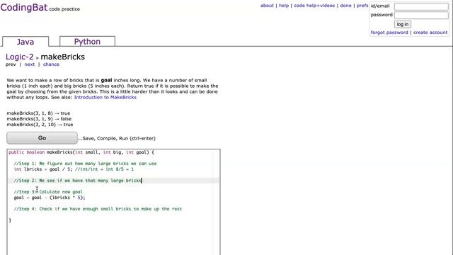Image resolution: width=453 pixels, height=255 pixels.
Task: Click the Step 1 comment line
Action: 85,164
